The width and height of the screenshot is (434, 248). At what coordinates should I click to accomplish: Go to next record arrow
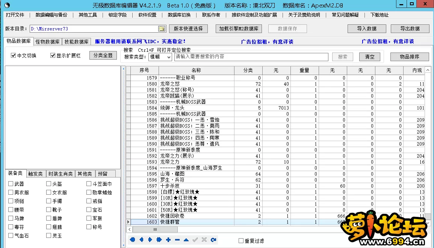(150, 240)
